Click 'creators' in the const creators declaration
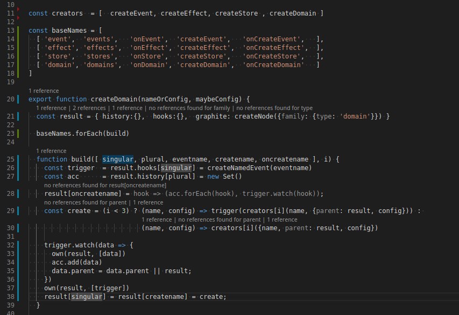The image size is (459, 315). pos(67,13)
